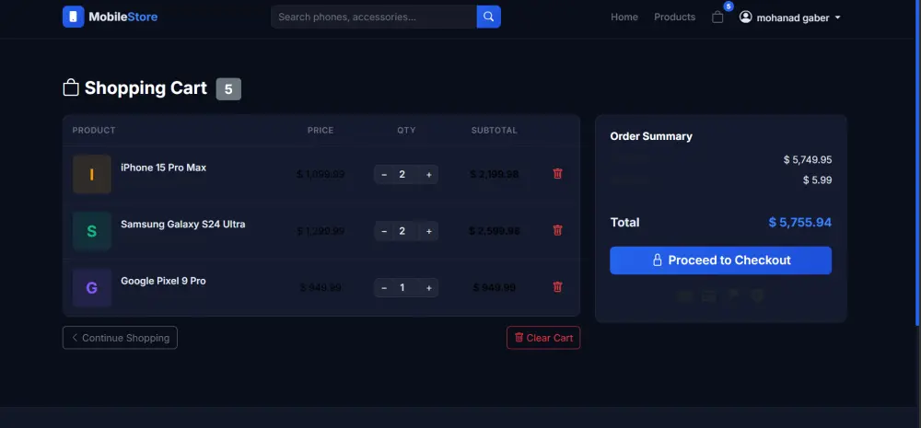The image size is (921, 428).
Task: Click the iPhone 15 Pro Max quantity value
Action: tap(402, 174)
